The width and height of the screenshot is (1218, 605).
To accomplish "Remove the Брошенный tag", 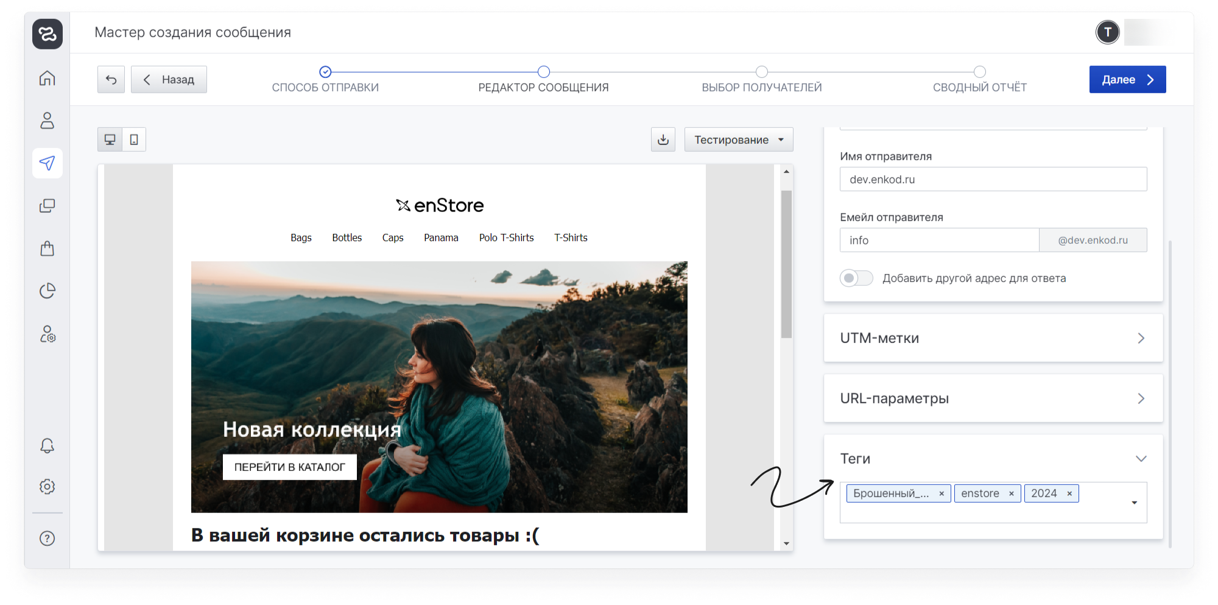I will 942,494.
